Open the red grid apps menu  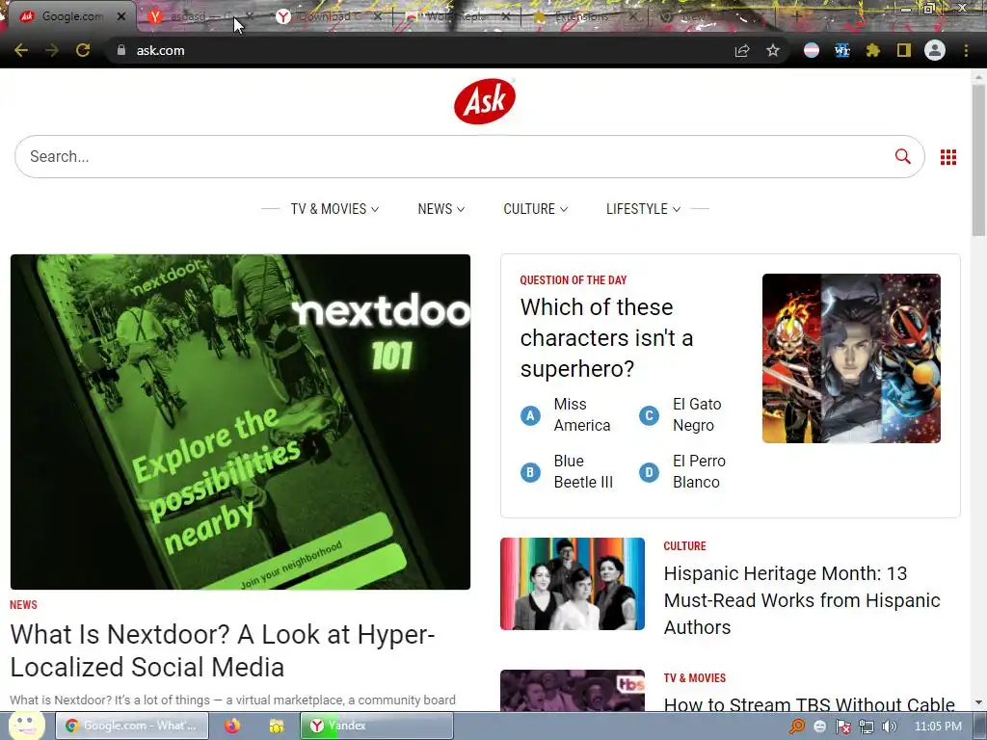pyautogui.click(x=948, y=157)
